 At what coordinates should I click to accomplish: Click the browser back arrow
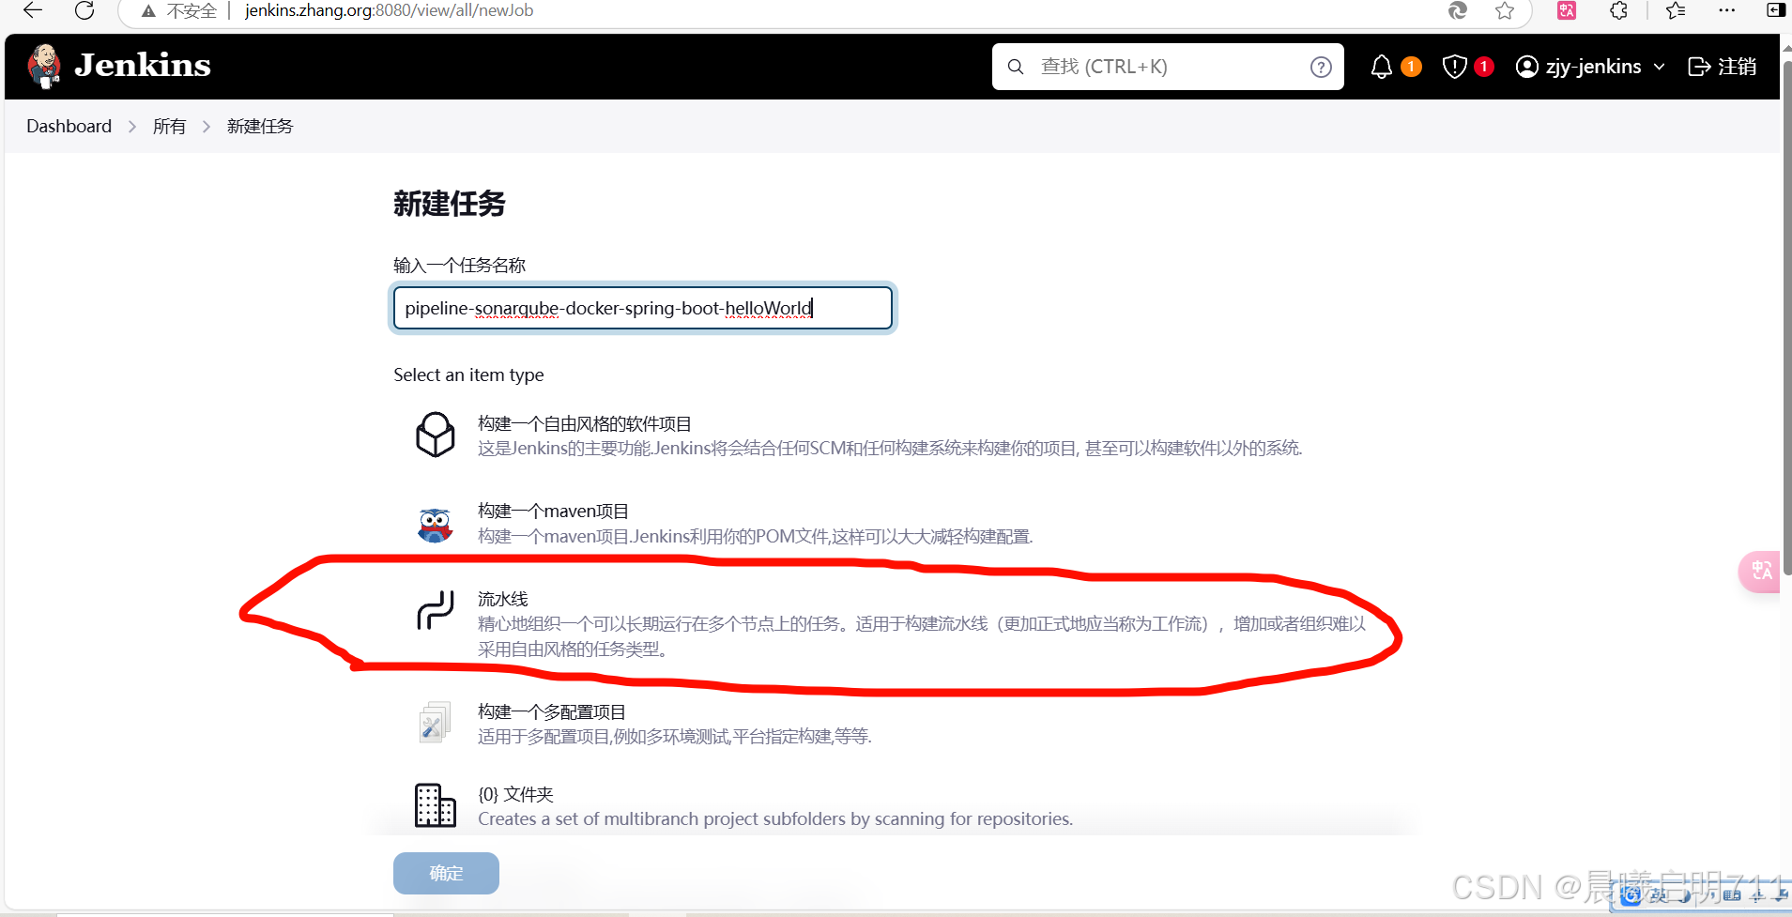click(x=33, y=10)
